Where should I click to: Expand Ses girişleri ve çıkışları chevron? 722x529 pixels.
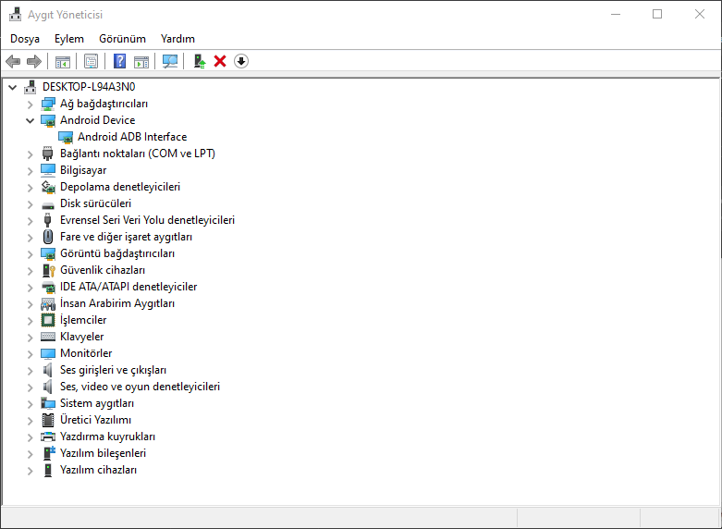click(x=30, y=371)
